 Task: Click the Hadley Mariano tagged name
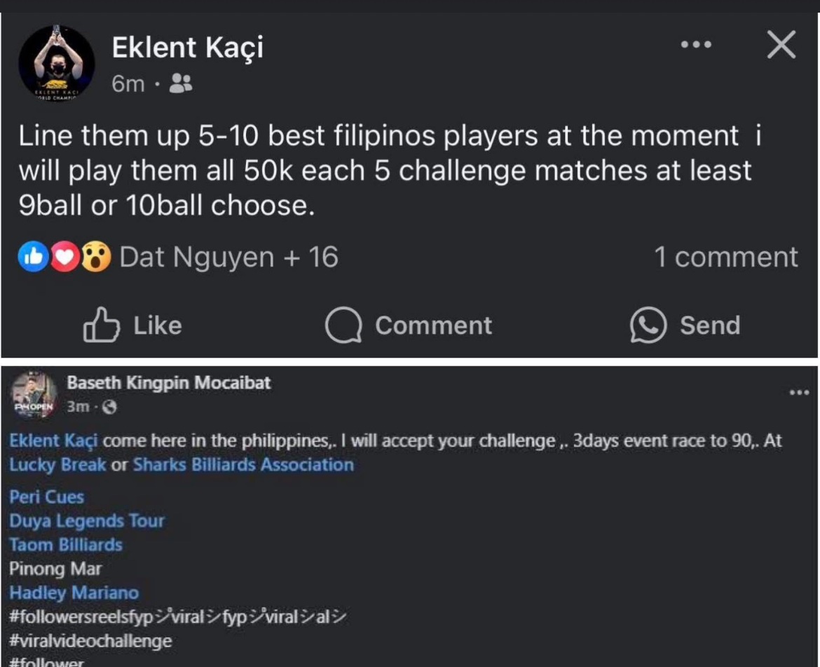point(74,593)
